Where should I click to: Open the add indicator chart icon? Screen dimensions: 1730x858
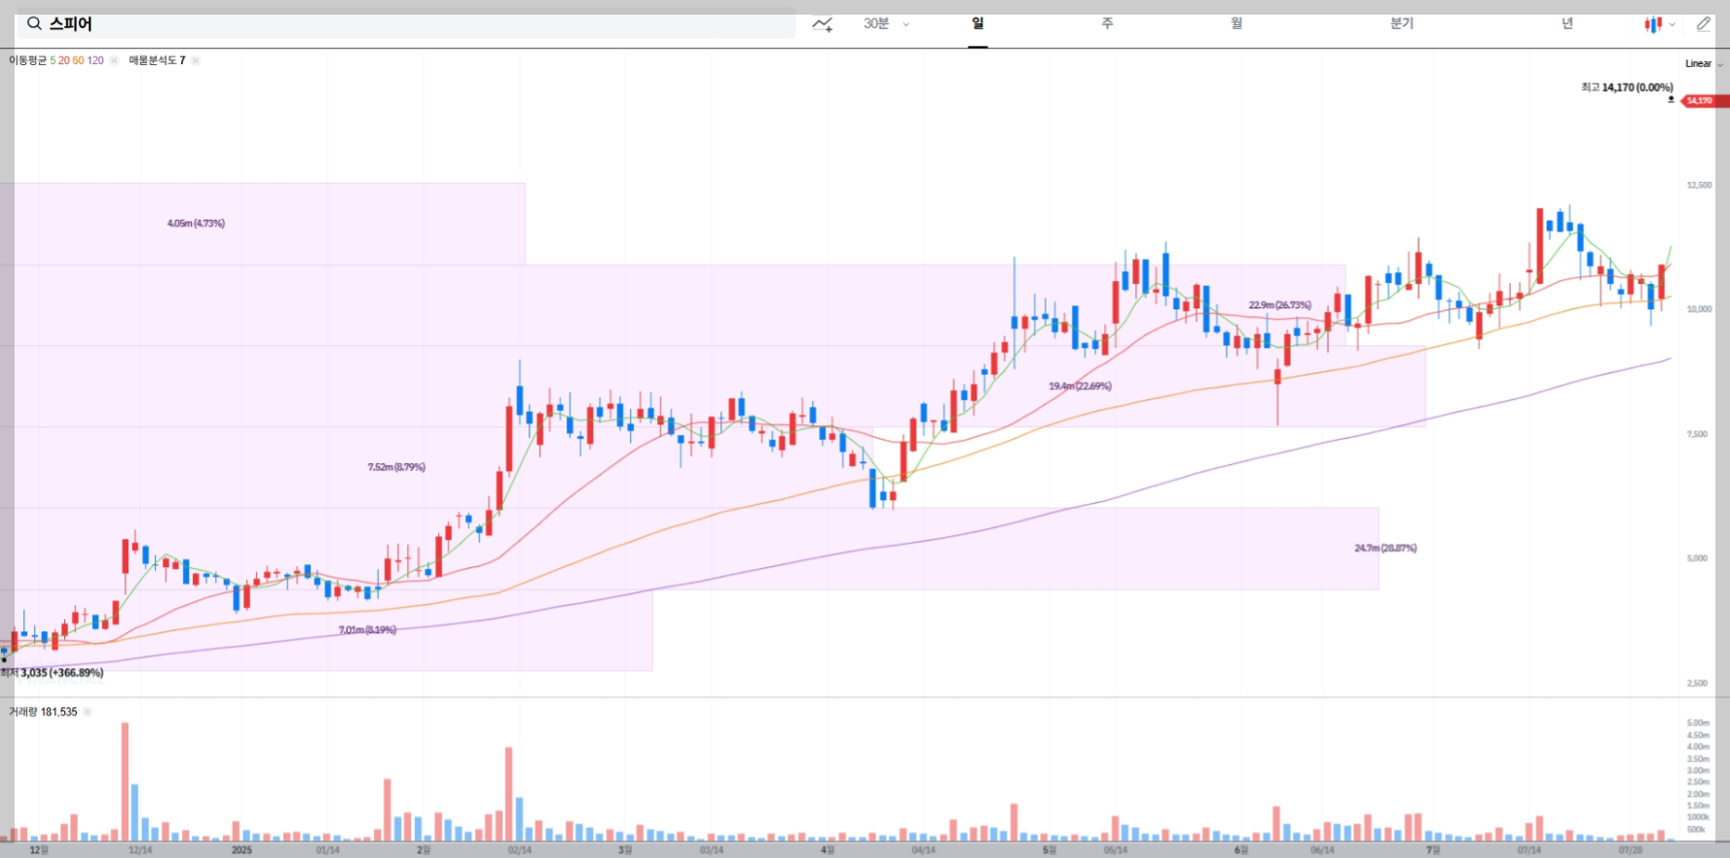tap(823, 24)
